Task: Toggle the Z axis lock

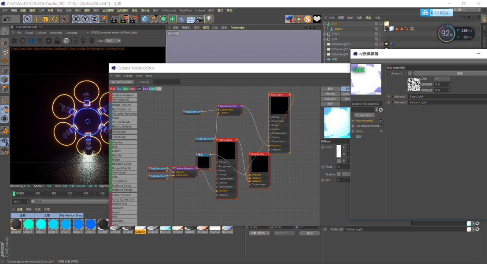Action: click(x=94, y=19)
